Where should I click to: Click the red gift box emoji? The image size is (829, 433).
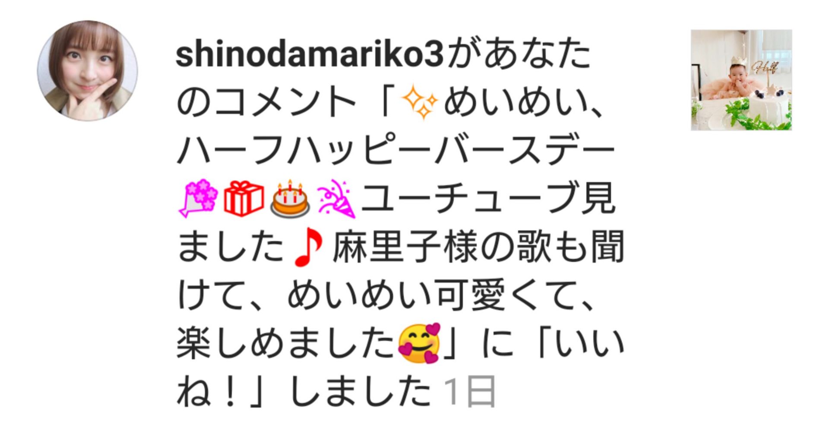(x=244, y=198)
